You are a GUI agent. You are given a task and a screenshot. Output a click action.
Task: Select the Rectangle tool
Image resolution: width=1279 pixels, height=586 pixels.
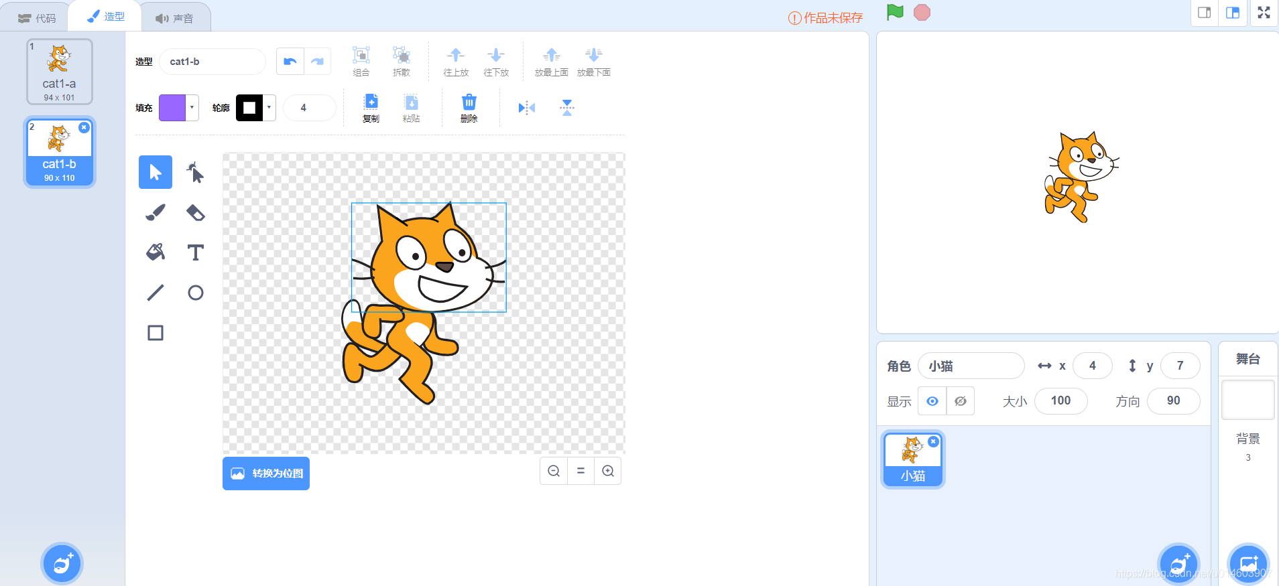point(156,333)
